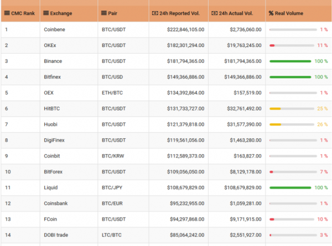The image size is (332, 246).
Task: Select the HitBTC exchange name
Action: pyautogui.click(x=52, y=109)
